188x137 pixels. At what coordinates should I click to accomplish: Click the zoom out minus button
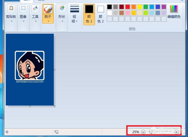coord(143,132)
